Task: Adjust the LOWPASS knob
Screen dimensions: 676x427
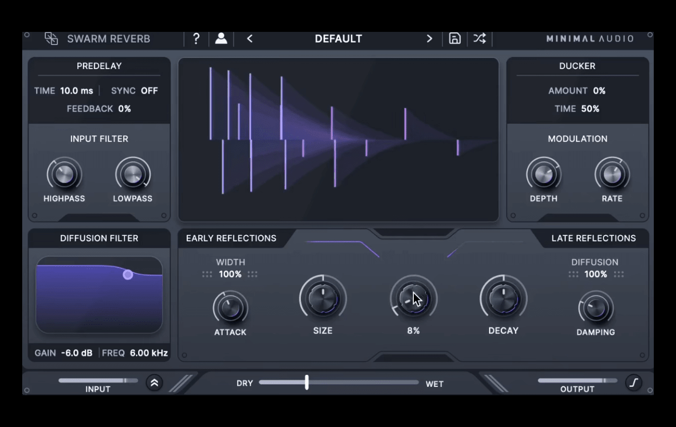Action: (x=133, y=174)
